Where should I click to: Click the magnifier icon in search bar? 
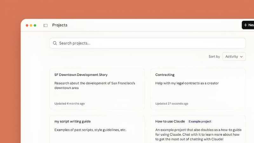pos(55,43)
